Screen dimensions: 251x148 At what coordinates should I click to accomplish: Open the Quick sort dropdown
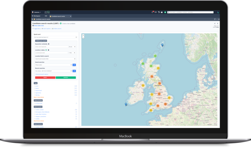[x=56, y=37]
